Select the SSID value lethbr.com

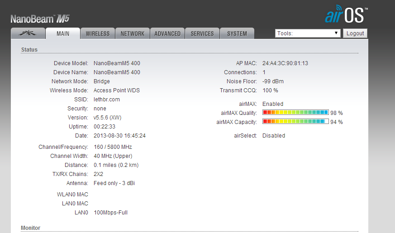(x=107, y=100)
